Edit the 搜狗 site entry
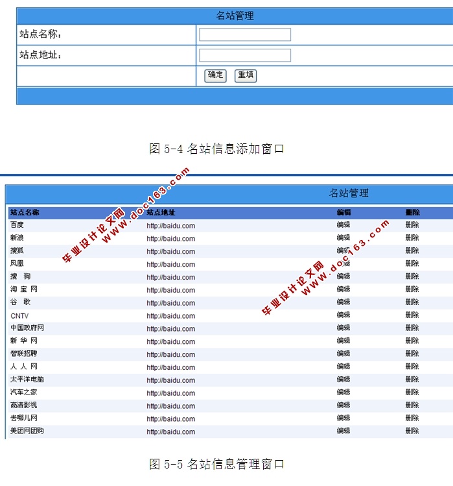The width and height of the screenshot is (453, 486). click(x=343, y=276)
